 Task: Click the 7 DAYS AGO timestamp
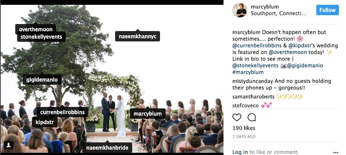(244, 137)
